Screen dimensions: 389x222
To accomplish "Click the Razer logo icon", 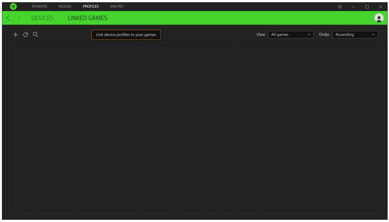I will [x=14, y=6].
